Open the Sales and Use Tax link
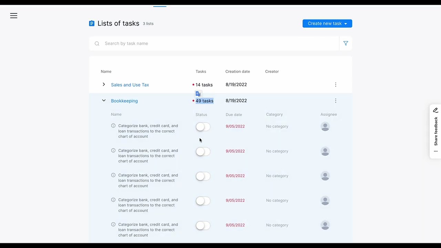The height and width of the screenshot is (248, 441). [x=130, y=85]
